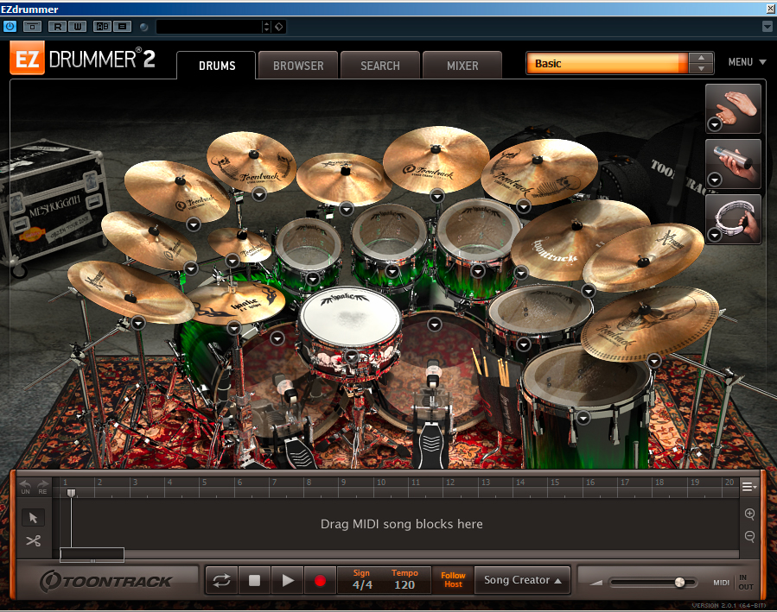The width and height of the screenshot is (777, 612).
Task: Click the host preset-management diamond icon
Action: coord(279,27)
